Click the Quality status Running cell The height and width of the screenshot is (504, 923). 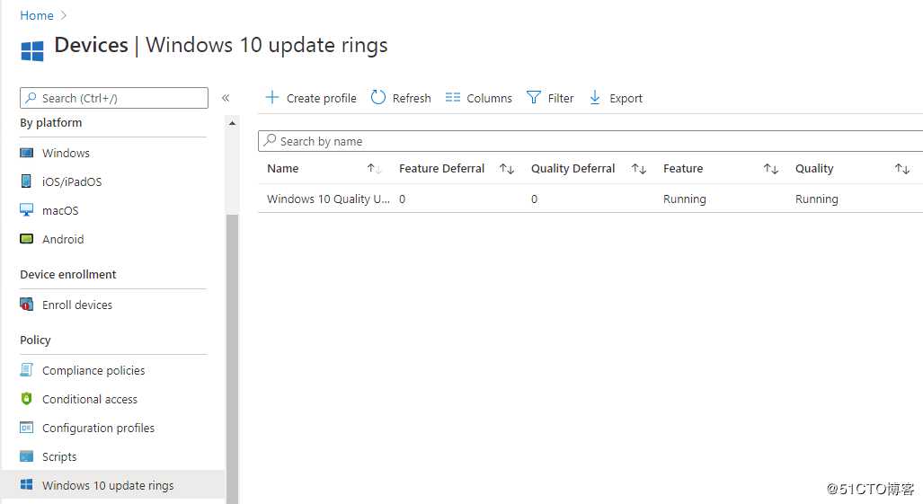point(816,199)
